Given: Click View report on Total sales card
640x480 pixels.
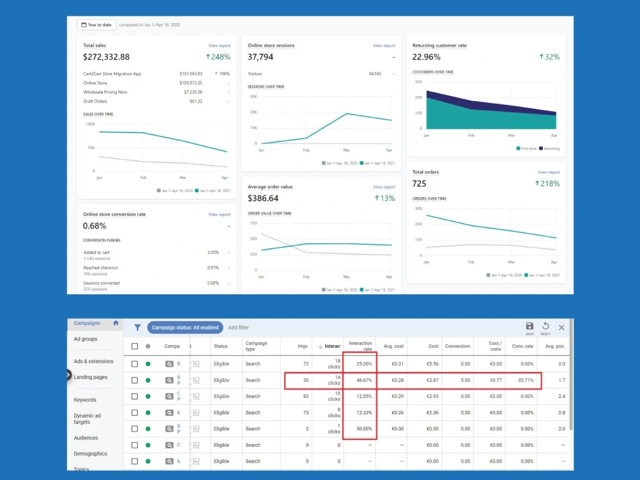Looking at the screenshot, I should pyautogui.click(x=219, y=45).
